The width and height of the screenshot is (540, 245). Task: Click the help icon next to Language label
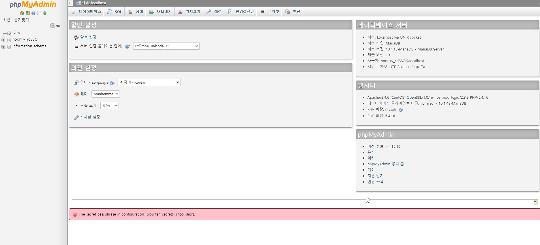pyautogui.click(x=112, y=83)
